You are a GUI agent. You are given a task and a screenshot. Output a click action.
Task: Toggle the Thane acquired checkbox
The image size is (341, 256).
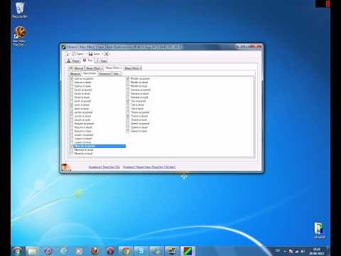coord(128,112)
